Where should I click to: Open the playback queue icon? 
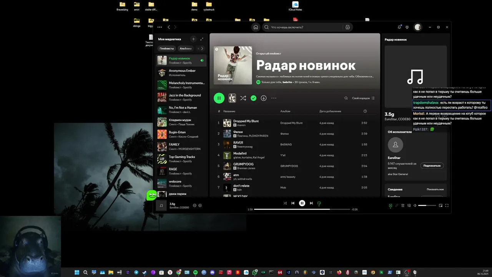click(403, 205)
